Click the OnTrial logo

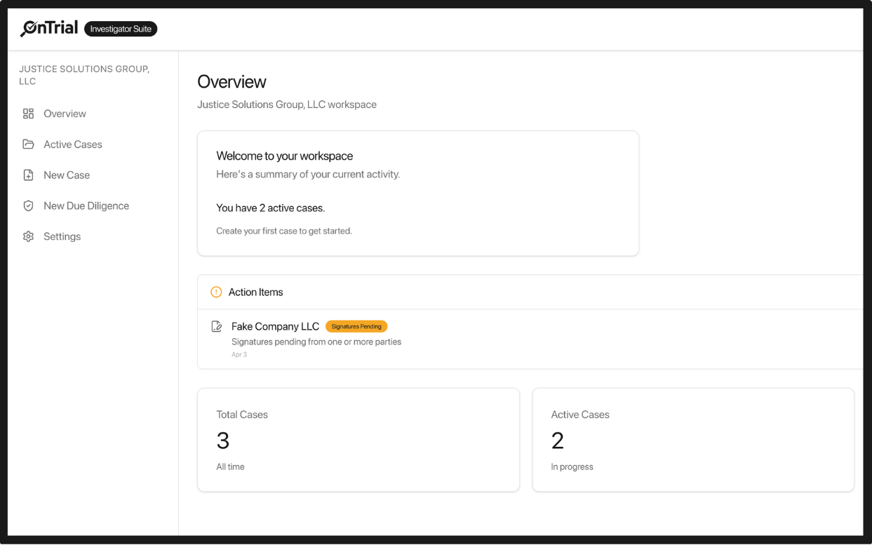pyautogui.click(x=49, y=29)
